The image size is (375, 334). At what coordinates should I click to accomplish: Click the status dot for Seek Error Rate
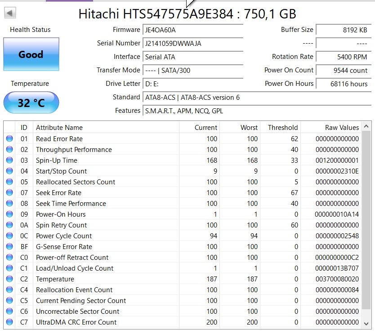click(x=9, y=192)
